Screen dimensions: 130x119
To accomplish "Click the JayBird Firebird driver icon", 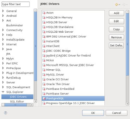I will point(44,56).
